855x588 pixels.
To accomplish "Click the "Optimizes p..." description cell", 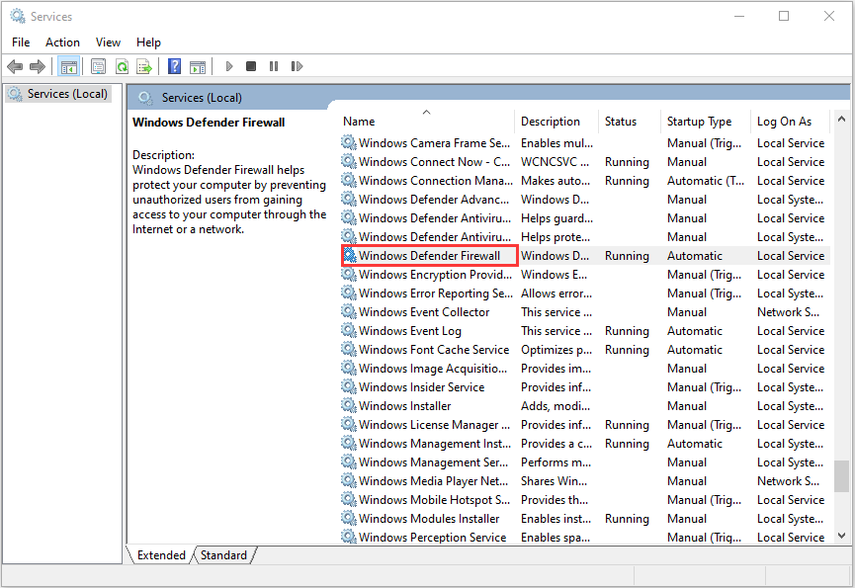I will [556, 349].
